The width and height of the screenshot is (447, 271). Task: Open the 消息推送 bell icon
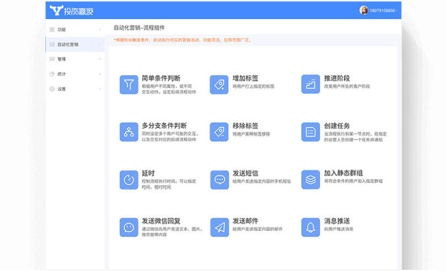[x=311, y=227]
